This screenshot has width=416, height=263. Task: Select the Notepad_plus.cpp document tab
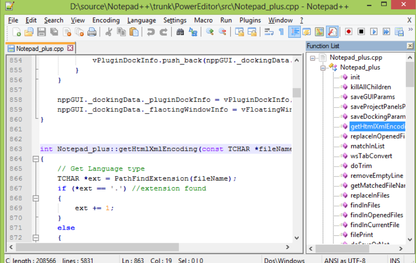(40, 49)
